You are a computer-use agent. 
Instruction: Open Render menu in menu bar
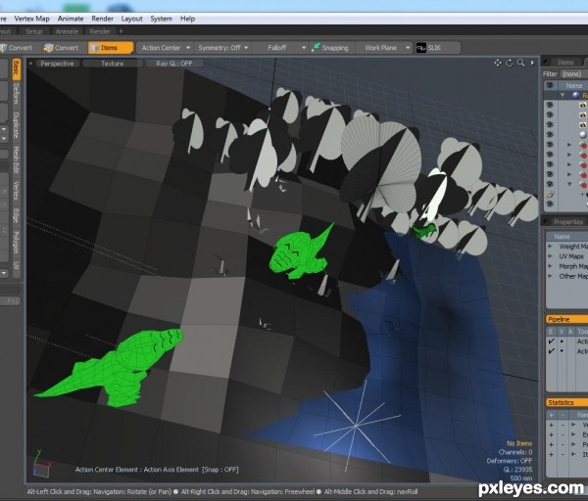pos(102,19)
